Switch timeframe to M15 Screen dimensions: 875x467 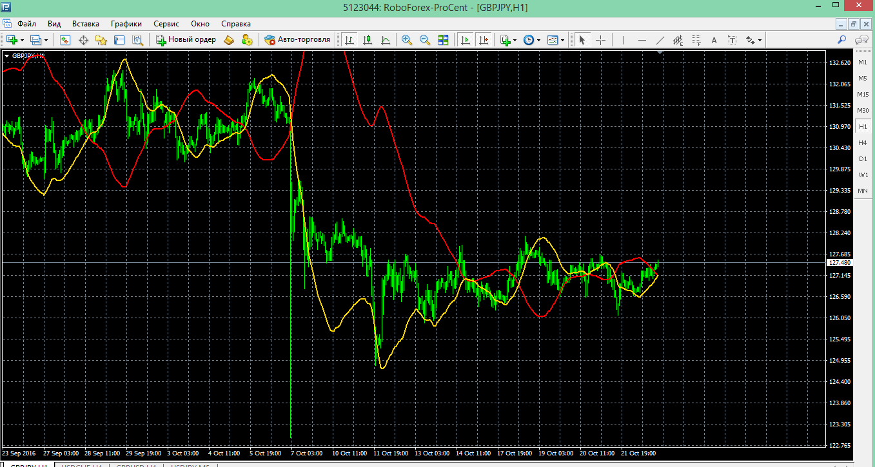tap(863, 94)
